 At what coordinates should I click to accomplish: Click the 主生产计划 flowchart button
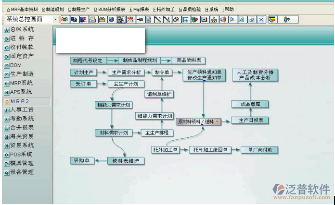coord(125,84)
